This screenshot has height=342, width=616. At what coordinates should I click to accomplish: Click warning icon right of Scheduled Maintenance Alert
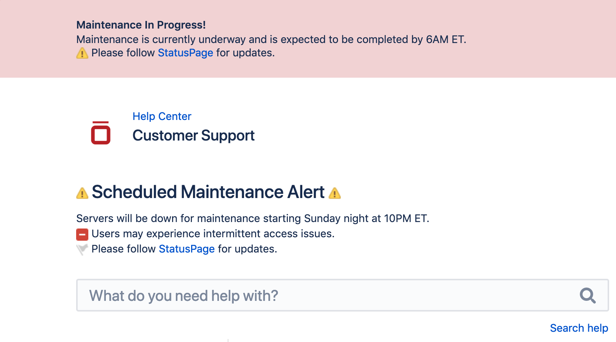pyautogui.click(x=335, y=193)
